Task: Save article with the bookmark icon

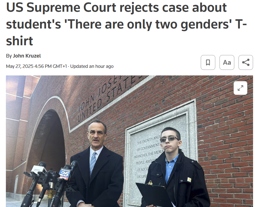Action: 208,62
